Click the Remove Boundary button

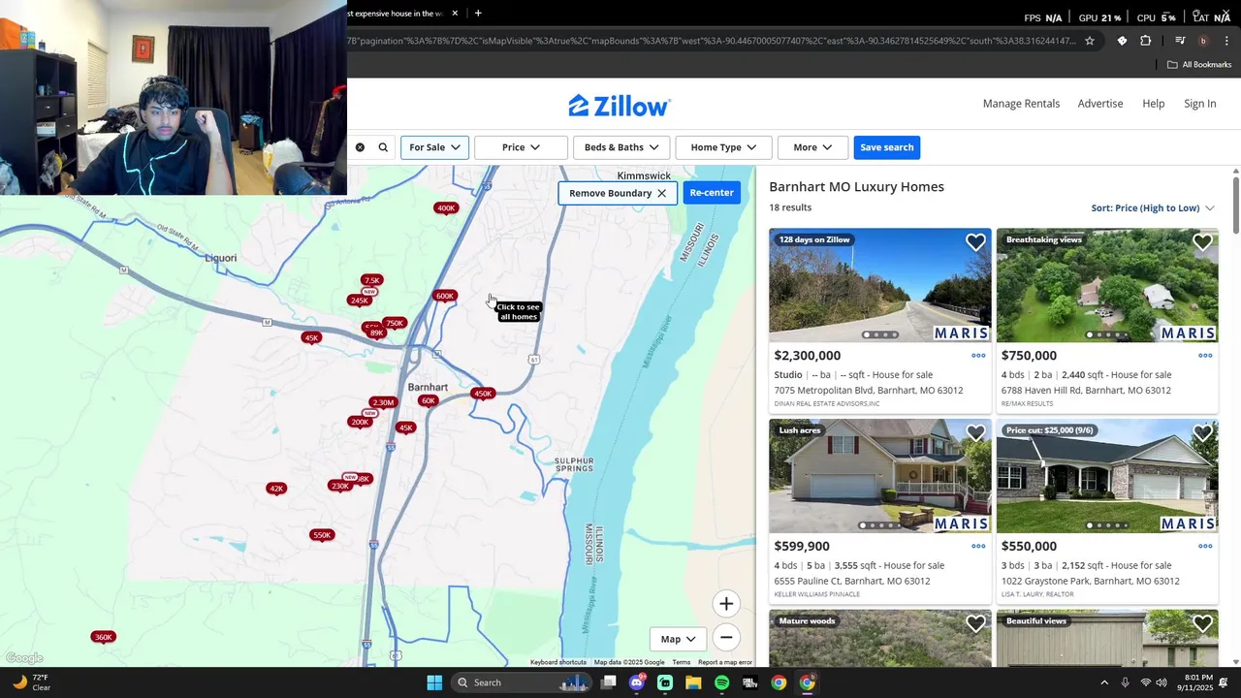pyautogui.click(x=618, y=193)
